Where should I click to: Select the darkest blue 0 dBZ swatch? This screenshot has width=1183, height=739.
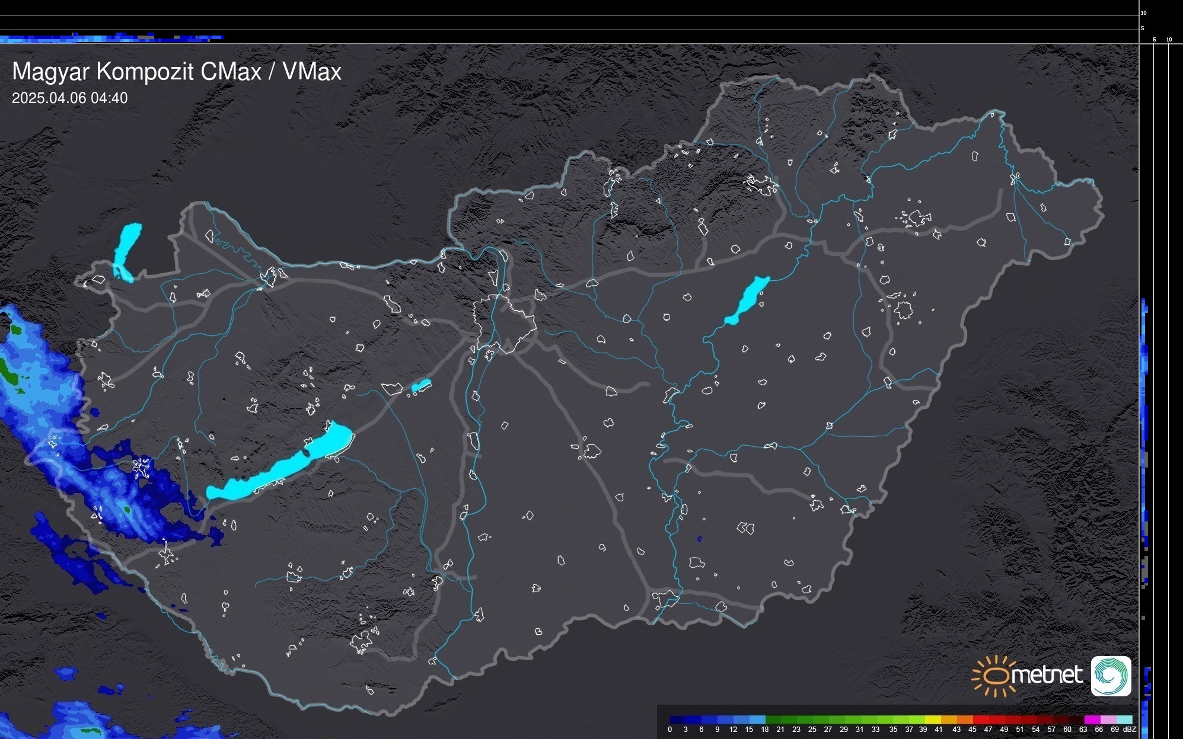[677, 719]
